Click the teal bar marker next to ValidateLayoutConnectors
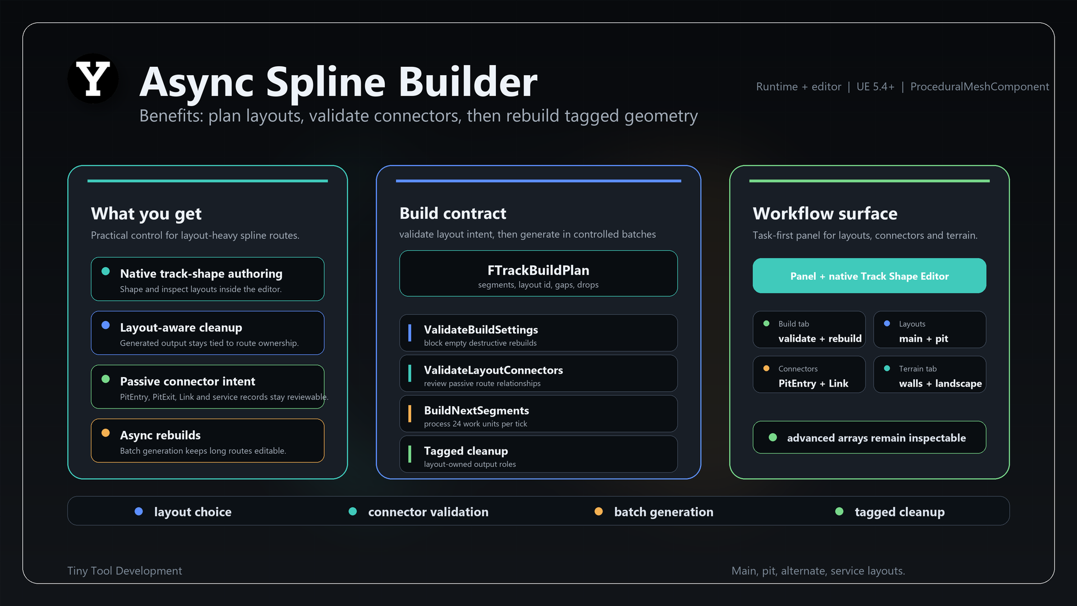This screenshot has height=606, width=1077. [x=409, y=373]
